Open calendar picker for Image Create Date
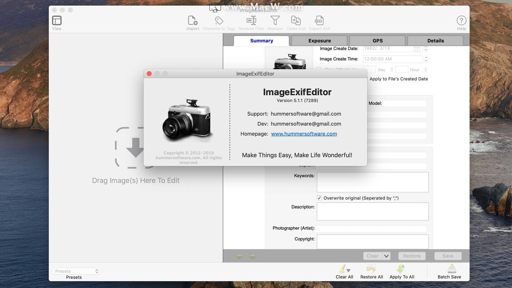This screenshot has height=288, width=512. click(x=417, y=49)
